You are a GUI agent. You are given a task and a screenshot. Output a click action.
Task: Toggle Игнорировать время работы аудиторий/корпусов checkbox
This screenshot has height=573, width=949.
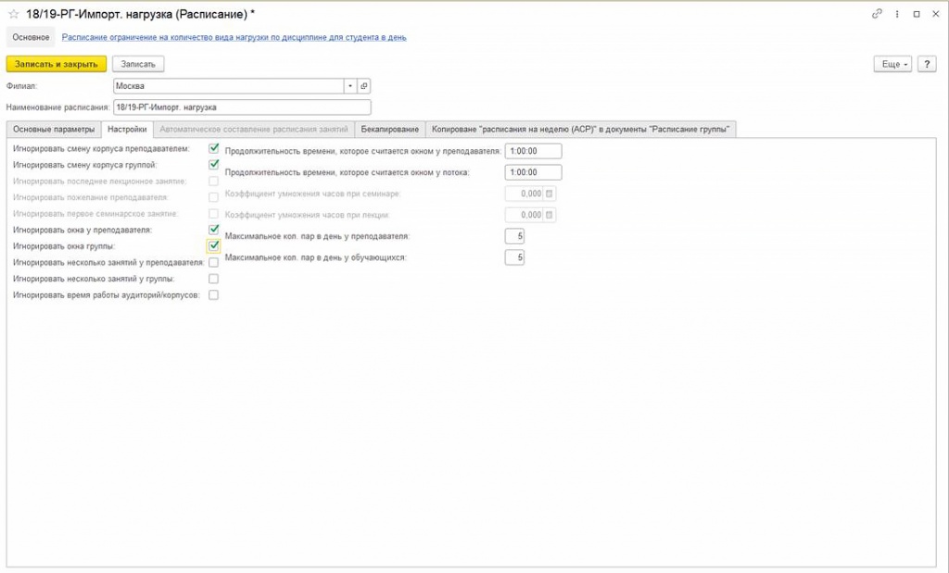click(x=214, y=295)
